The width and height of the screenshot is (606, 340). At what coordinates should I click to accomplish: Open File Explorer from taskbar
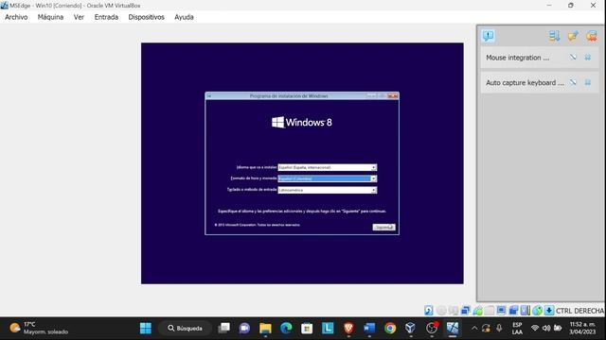pyautogui.click(x=265, y=328)
